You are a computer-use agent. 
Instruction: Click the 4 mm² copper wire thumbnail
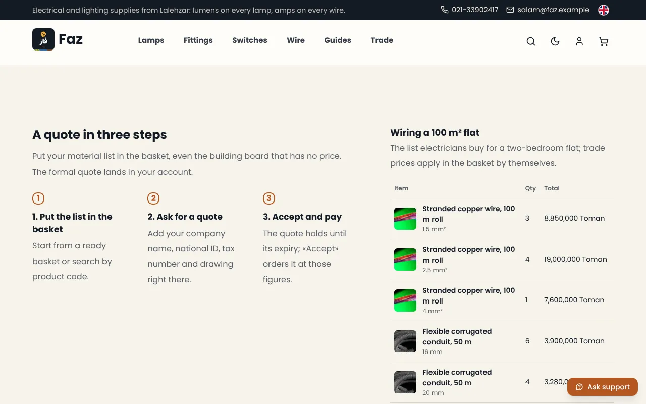405,300
